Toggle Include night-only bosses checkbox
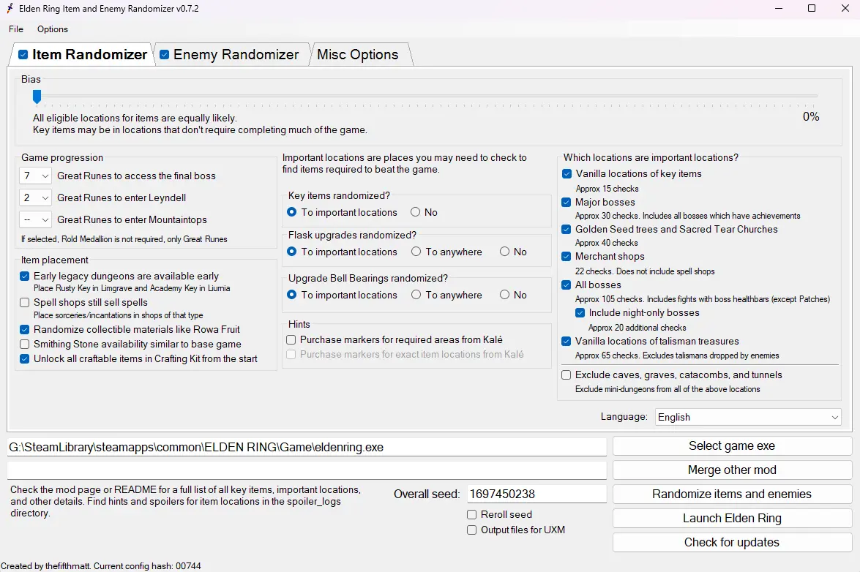 click(580, 313)
